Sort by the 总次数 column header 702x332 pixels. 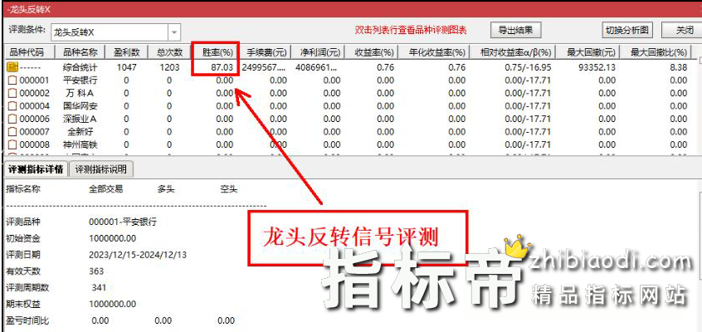(x=169, y=52)
